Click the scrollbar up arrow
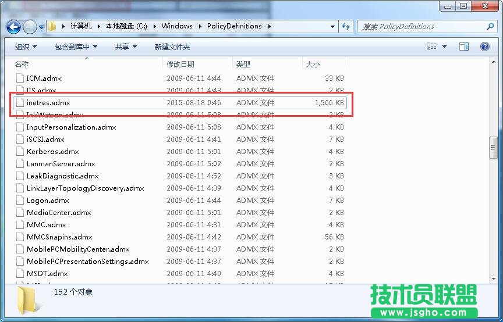The height and width of the screenshot is (322, 503). coord(494,62)
